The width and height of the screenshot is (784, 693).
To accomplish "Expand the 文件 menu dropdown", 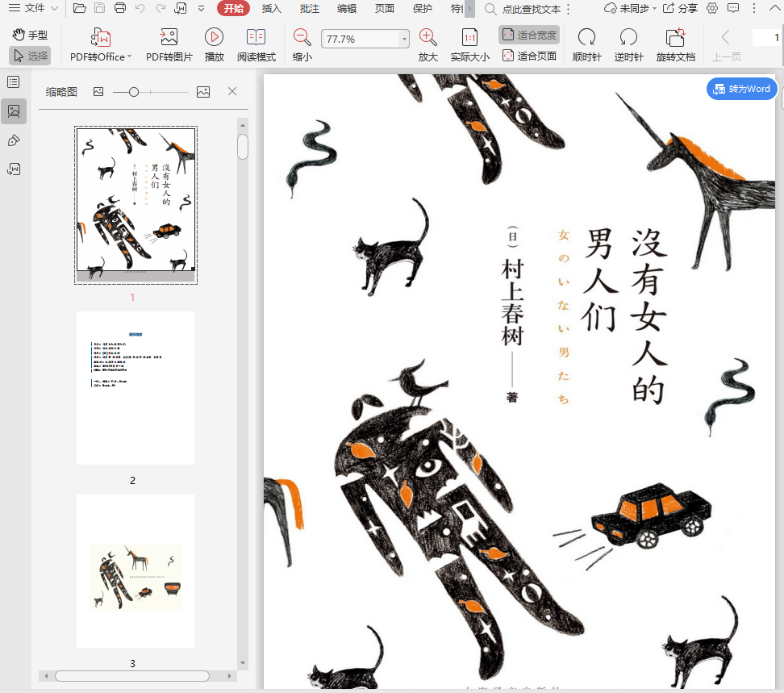I will pyautogui.click(x=34, y=8).
